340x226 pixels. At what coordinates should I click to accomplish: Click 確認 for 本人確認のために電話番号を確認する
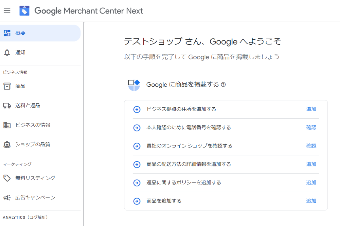coord(311,128)
